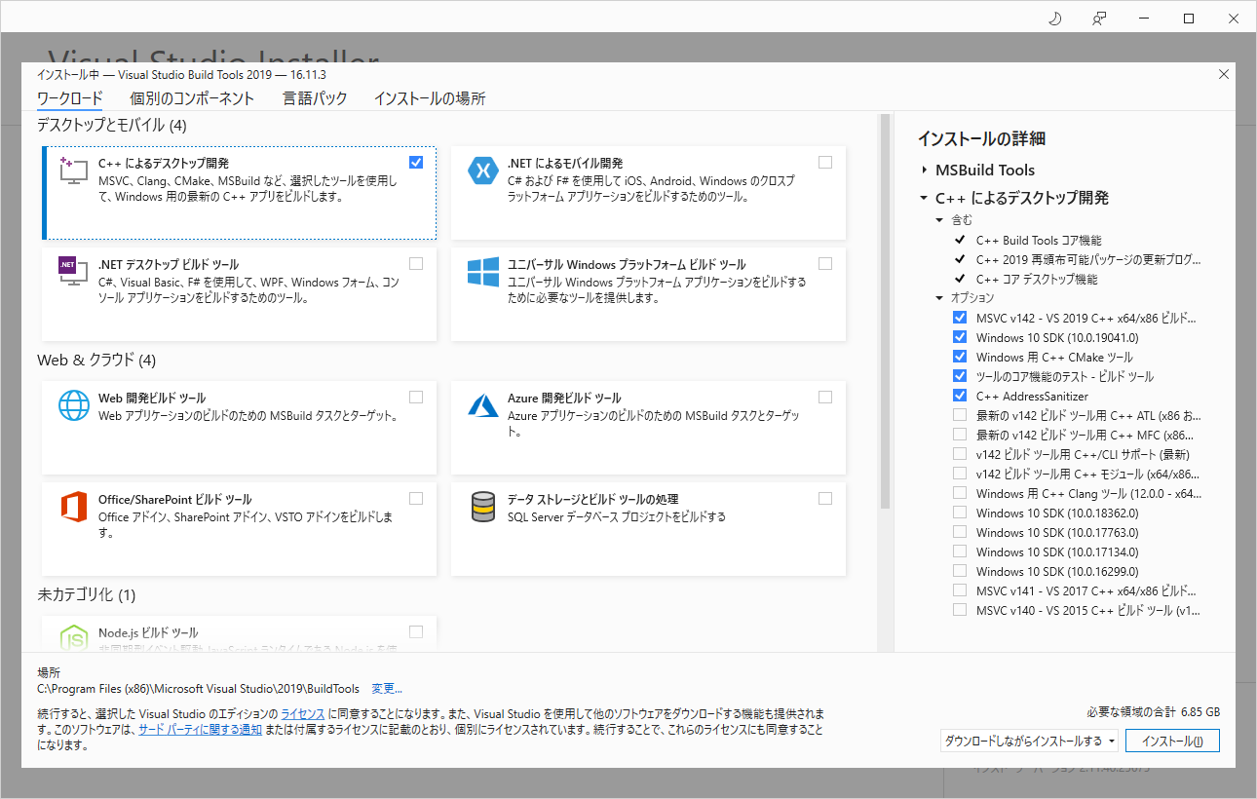Screen dimensions: 1257x799
Task: Click the Node.js build tools icon
Action: coord(73,635)
